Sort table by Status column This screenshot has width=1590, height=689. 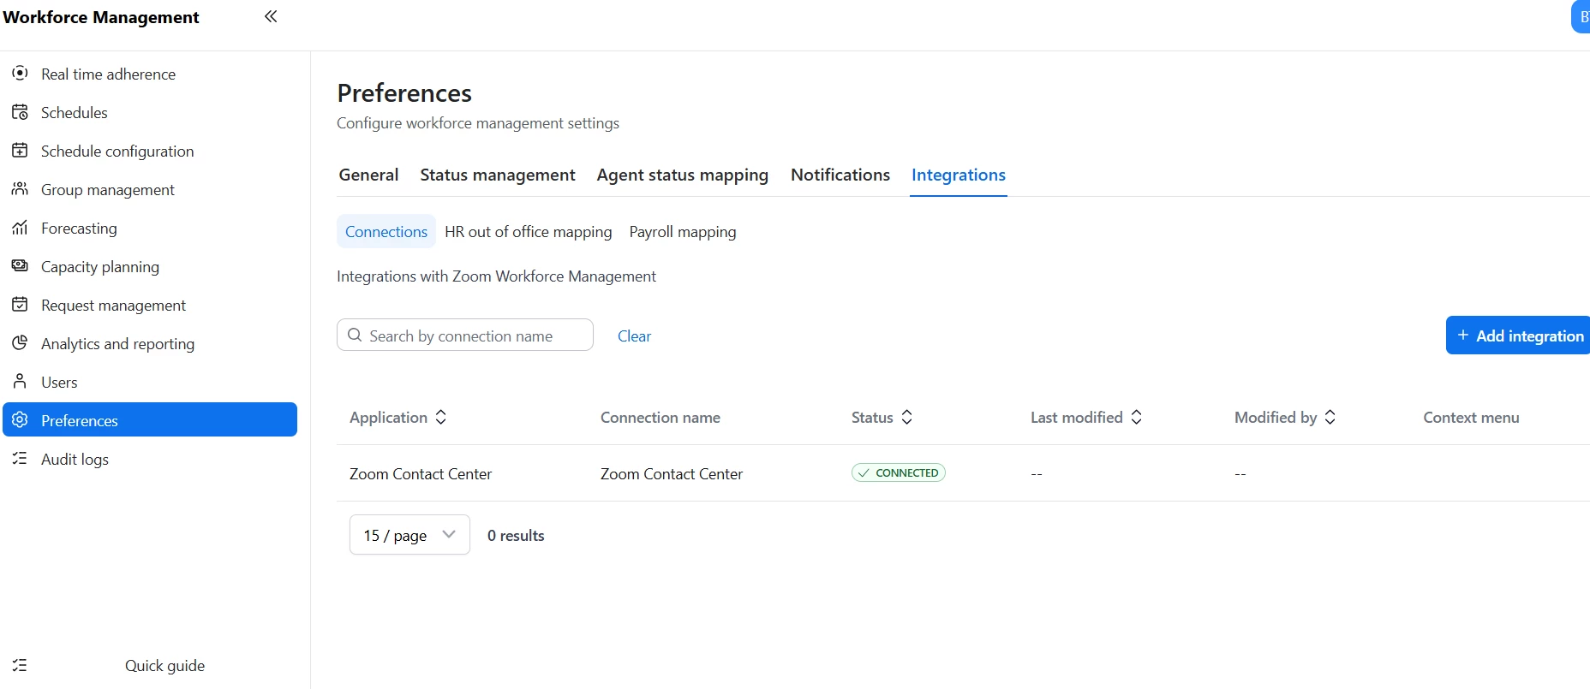pyautogui.click(x=907, y=417)
